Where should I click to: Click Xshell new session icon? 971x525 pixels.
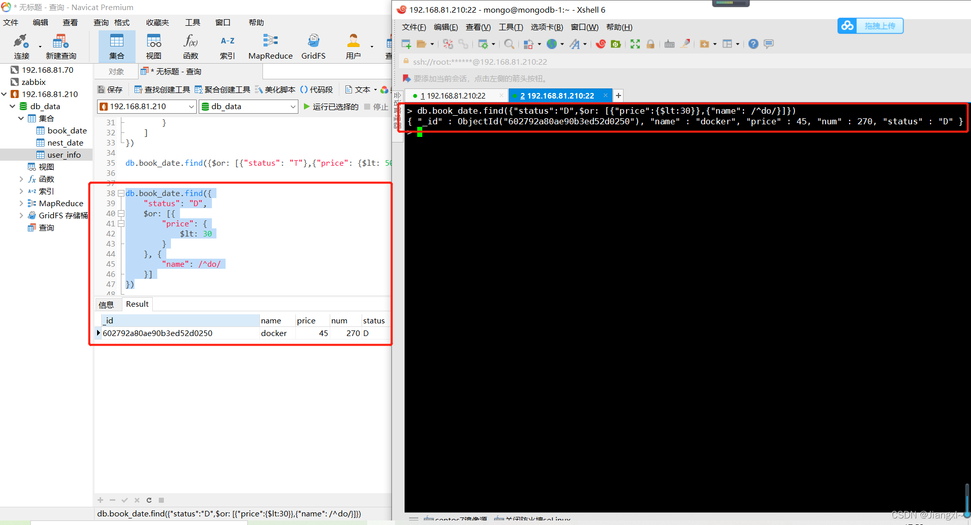[x=406, y=44]
